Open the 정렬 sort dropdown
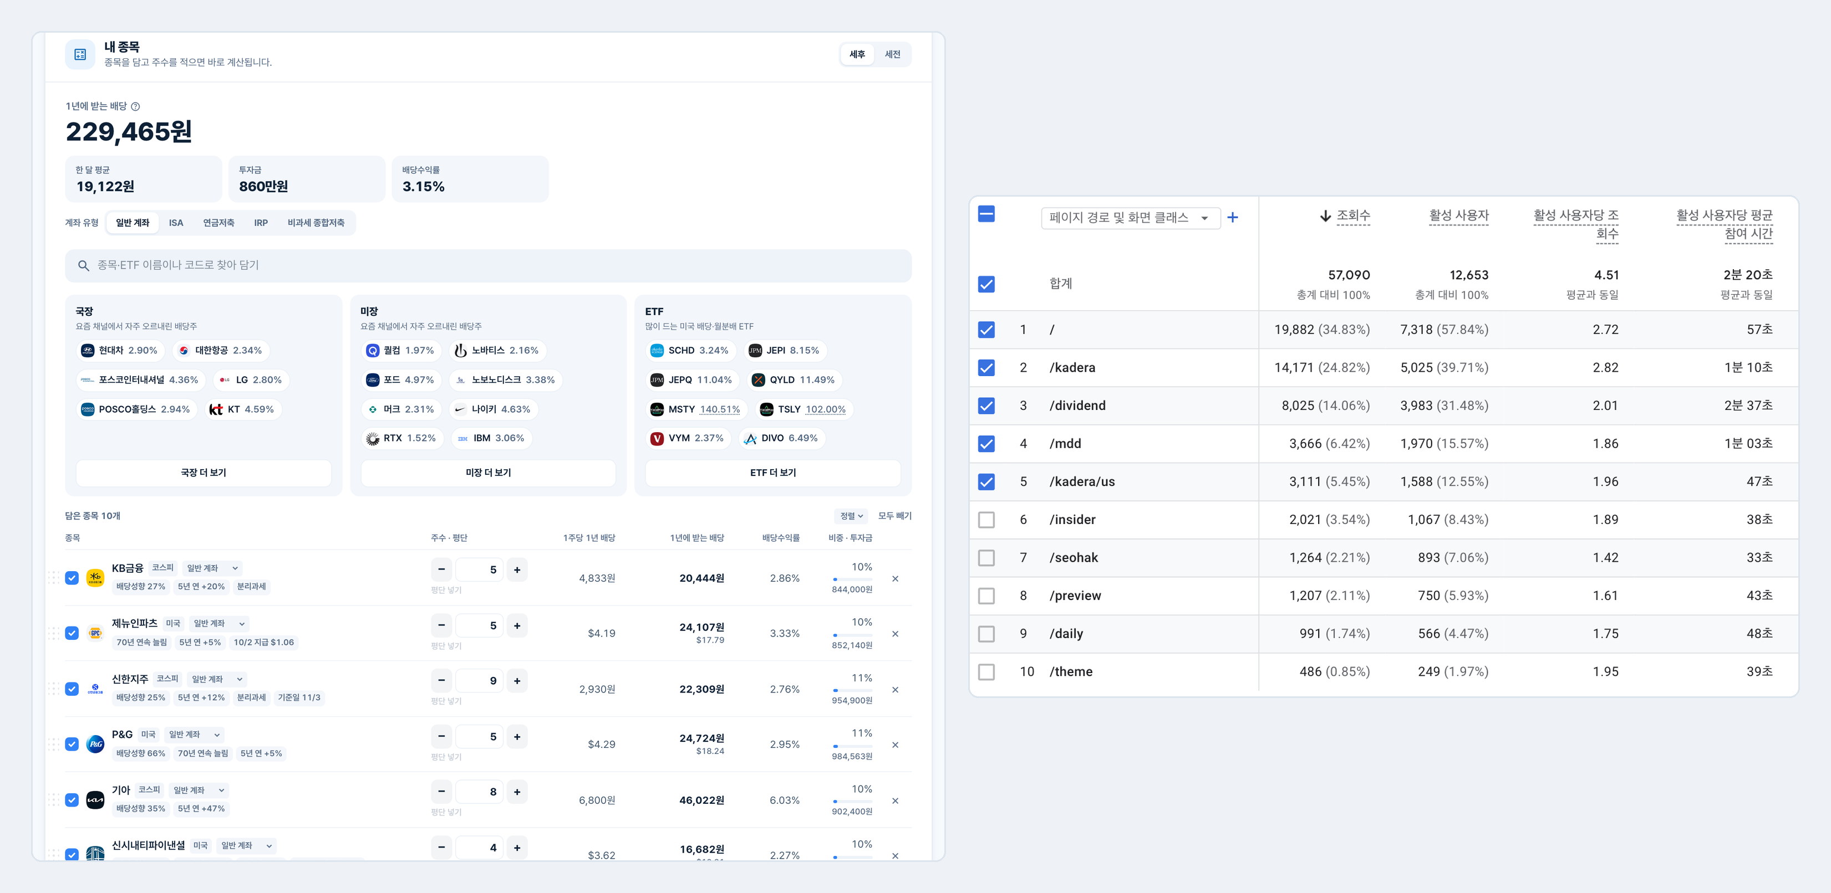Screen dimensions: 1831x893 [851, 516]
